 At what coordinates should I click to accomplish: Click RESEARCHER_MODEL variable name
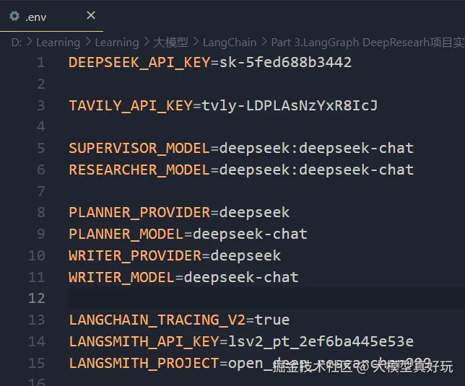pyautogui.click(x=139, y=170)
